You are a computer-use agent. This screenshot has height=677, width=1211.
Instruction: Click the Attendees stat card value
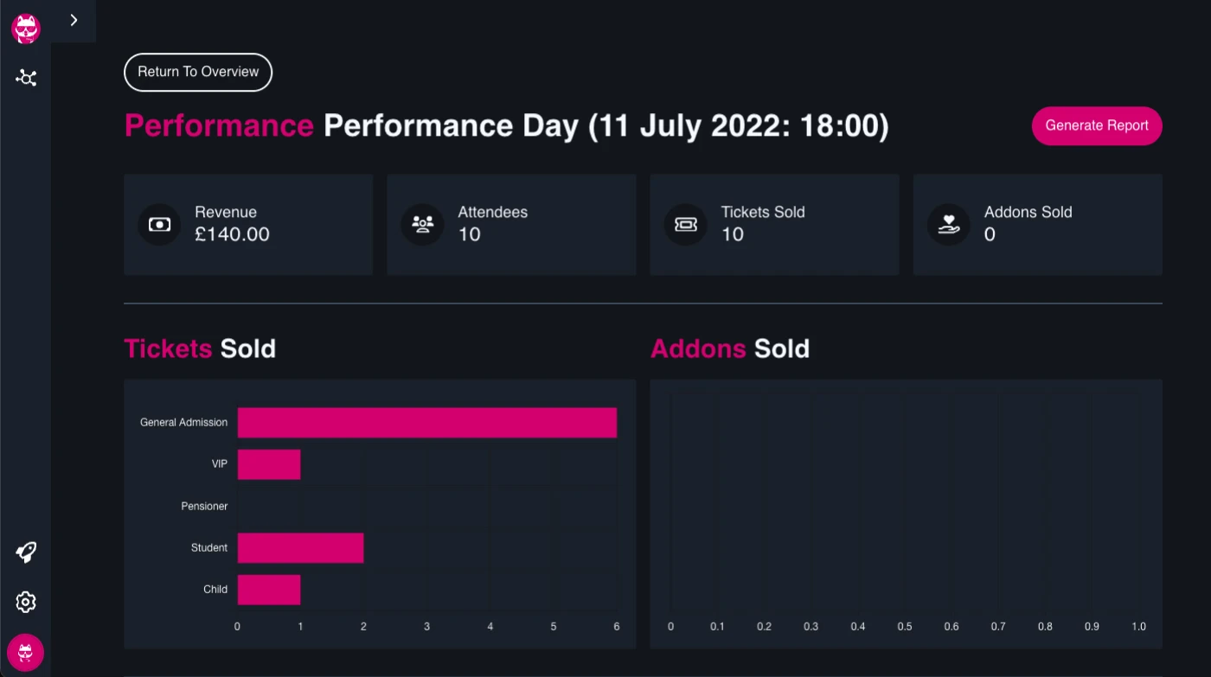pos(469,234)
